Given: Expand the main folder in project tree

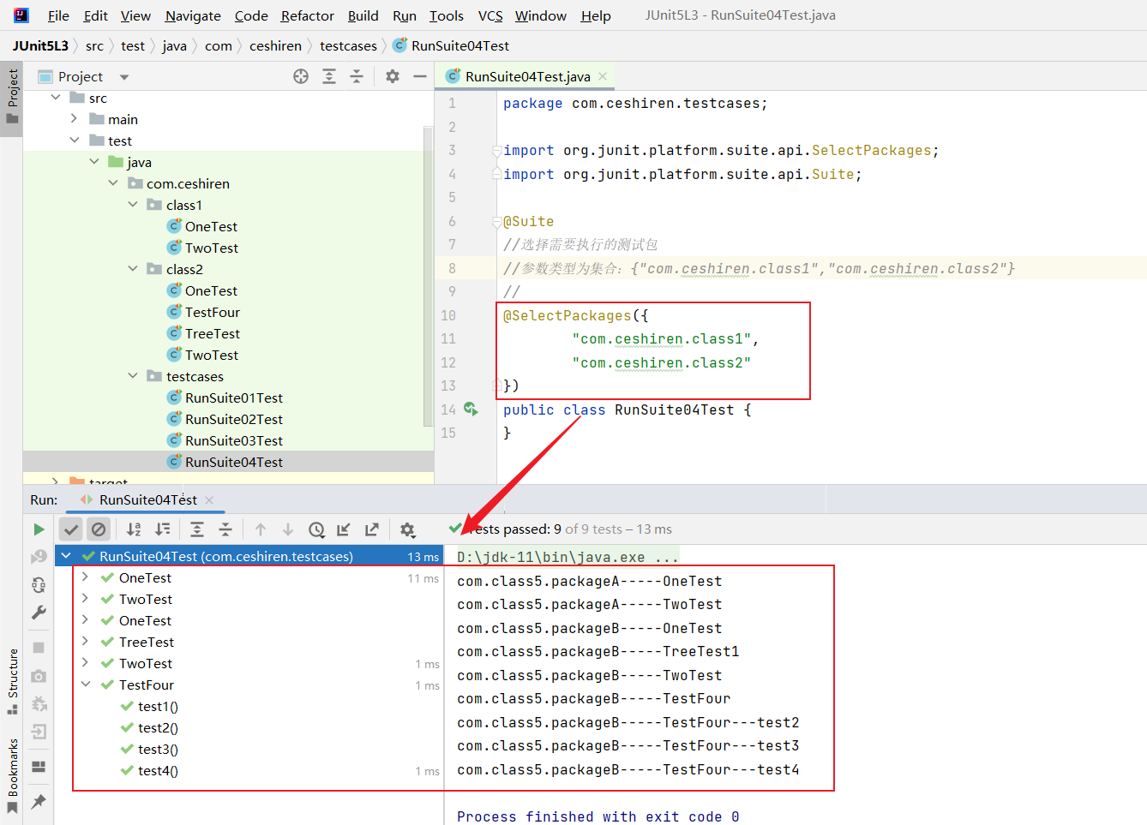Looking at the screenshot, I should point(75,119).
